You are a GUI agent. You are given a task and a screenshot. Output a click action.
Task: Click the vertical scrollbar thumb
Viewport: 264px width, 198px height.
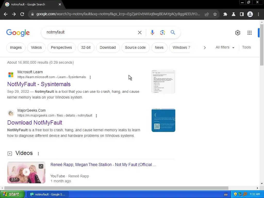(262, 45)
